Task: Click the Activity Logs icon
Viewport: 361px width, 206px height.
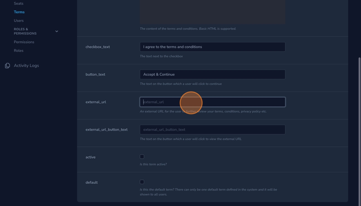Action: coord(7,66)
